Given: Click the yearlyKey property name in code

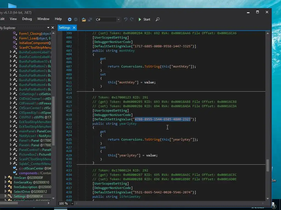Looking at the screenshot, I should coord(128,124).
